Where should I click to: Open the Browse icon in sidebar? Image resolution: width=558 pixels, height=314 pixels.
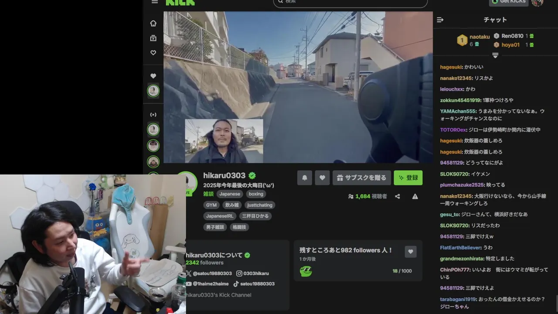click(153, 38)
